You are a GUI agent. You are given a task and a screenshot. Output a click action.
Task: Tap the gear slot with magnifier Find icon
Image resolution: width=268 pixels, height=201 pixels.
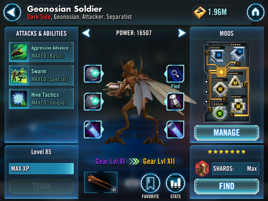point(175,74)
